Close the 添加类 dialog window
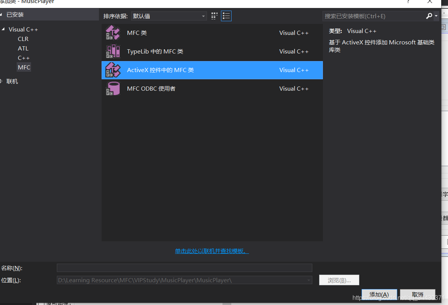The image size is (448, 305). [x=429, y=2]
